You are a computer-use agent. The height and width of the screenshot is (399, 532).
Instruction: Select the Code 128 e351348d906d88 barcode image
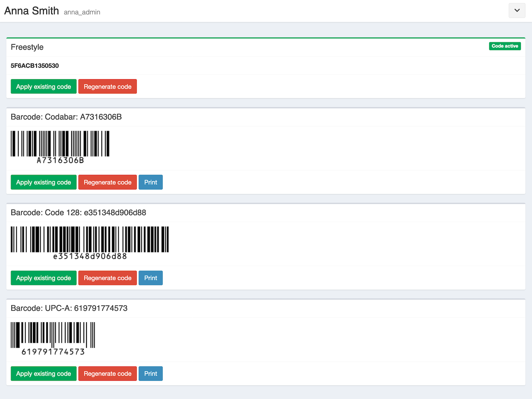click(90, 243)
